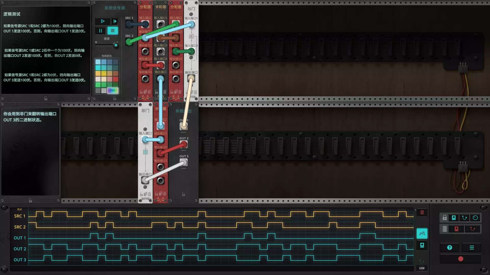
Task: Click the cyan cable icon in lock row
Action: pos(464,218)
